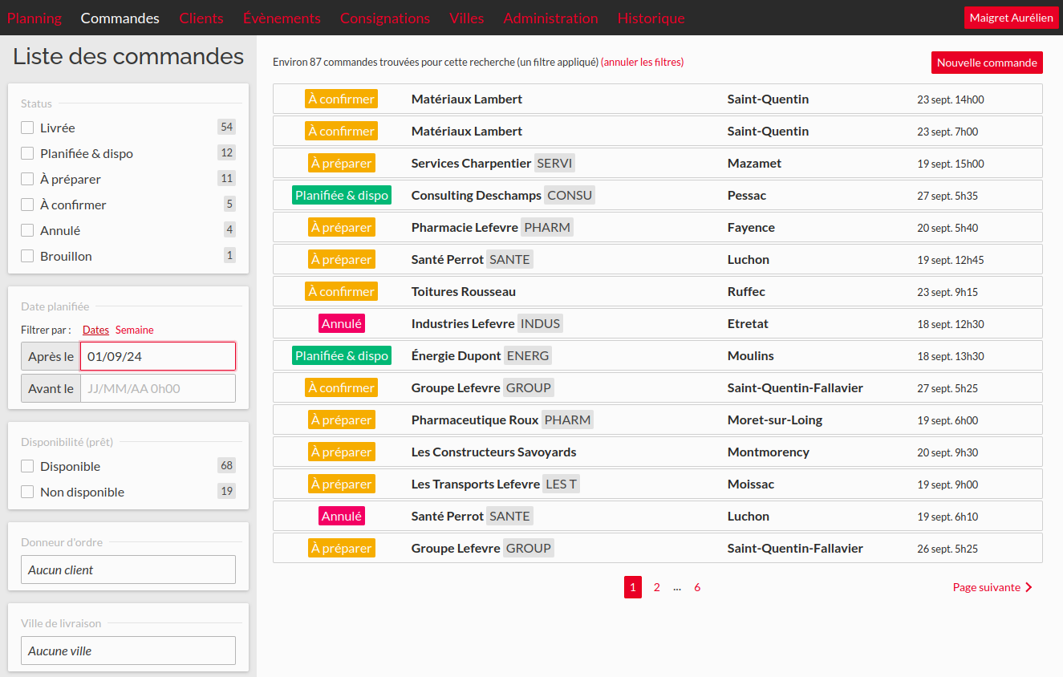Image resolution: width=1063 pixels, height=677 pixels.
Task: Check the Livrée status checkbox
Action: [27, 128]
